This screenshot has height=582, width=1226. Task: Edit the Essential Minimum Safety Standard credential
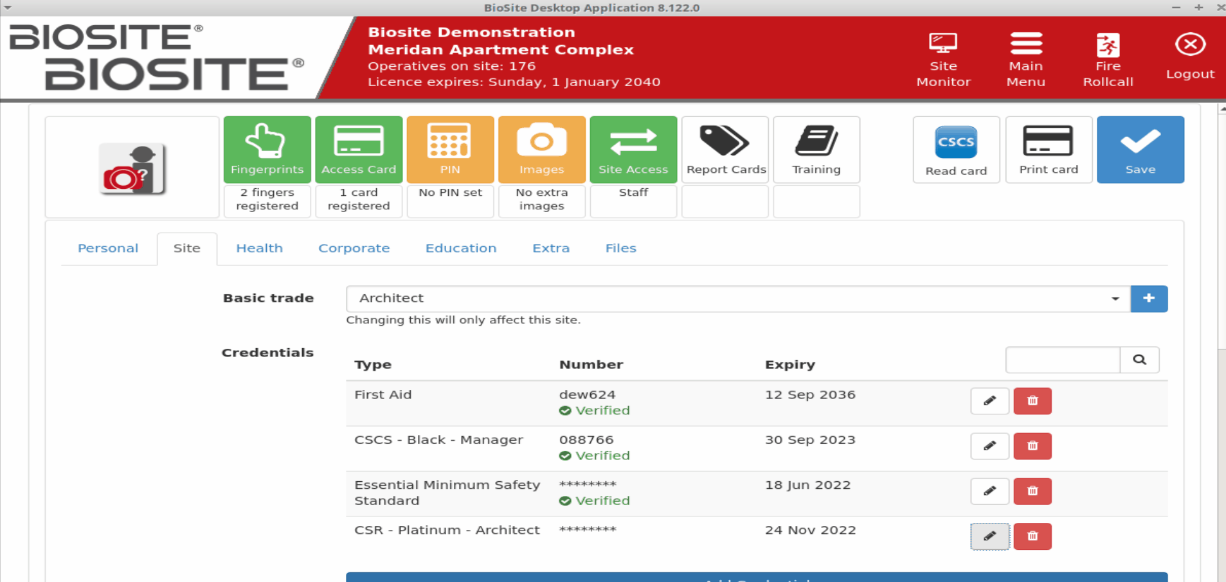(x=989, y=491)
